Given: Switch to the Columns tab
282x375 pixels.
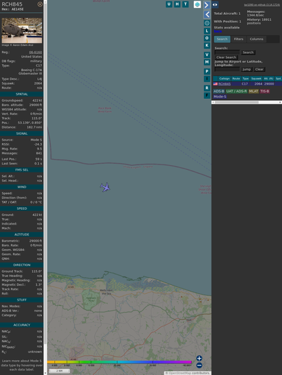Looking at the screenshot, I should pyautogui.click(x=256, y=39).
